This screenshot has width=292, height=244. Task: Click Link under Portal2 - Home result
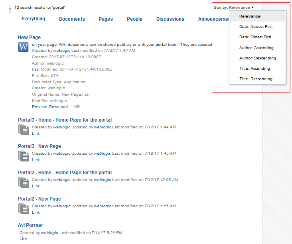[x=36, y=186]
